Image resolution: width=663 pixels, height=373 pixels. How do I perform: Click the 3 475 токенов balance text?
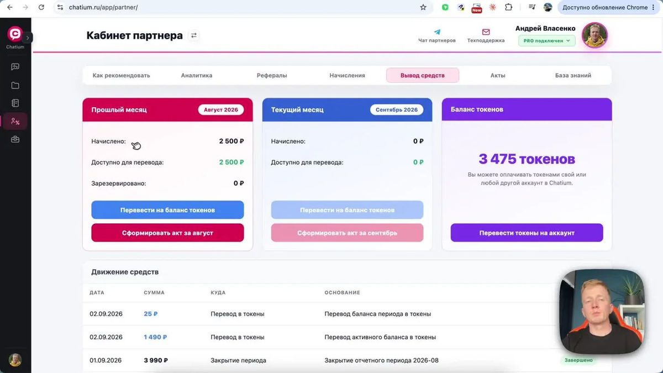coord(527,159)
